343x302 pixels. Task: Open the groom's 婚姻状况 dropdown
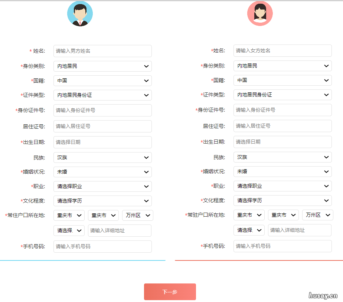102,172
